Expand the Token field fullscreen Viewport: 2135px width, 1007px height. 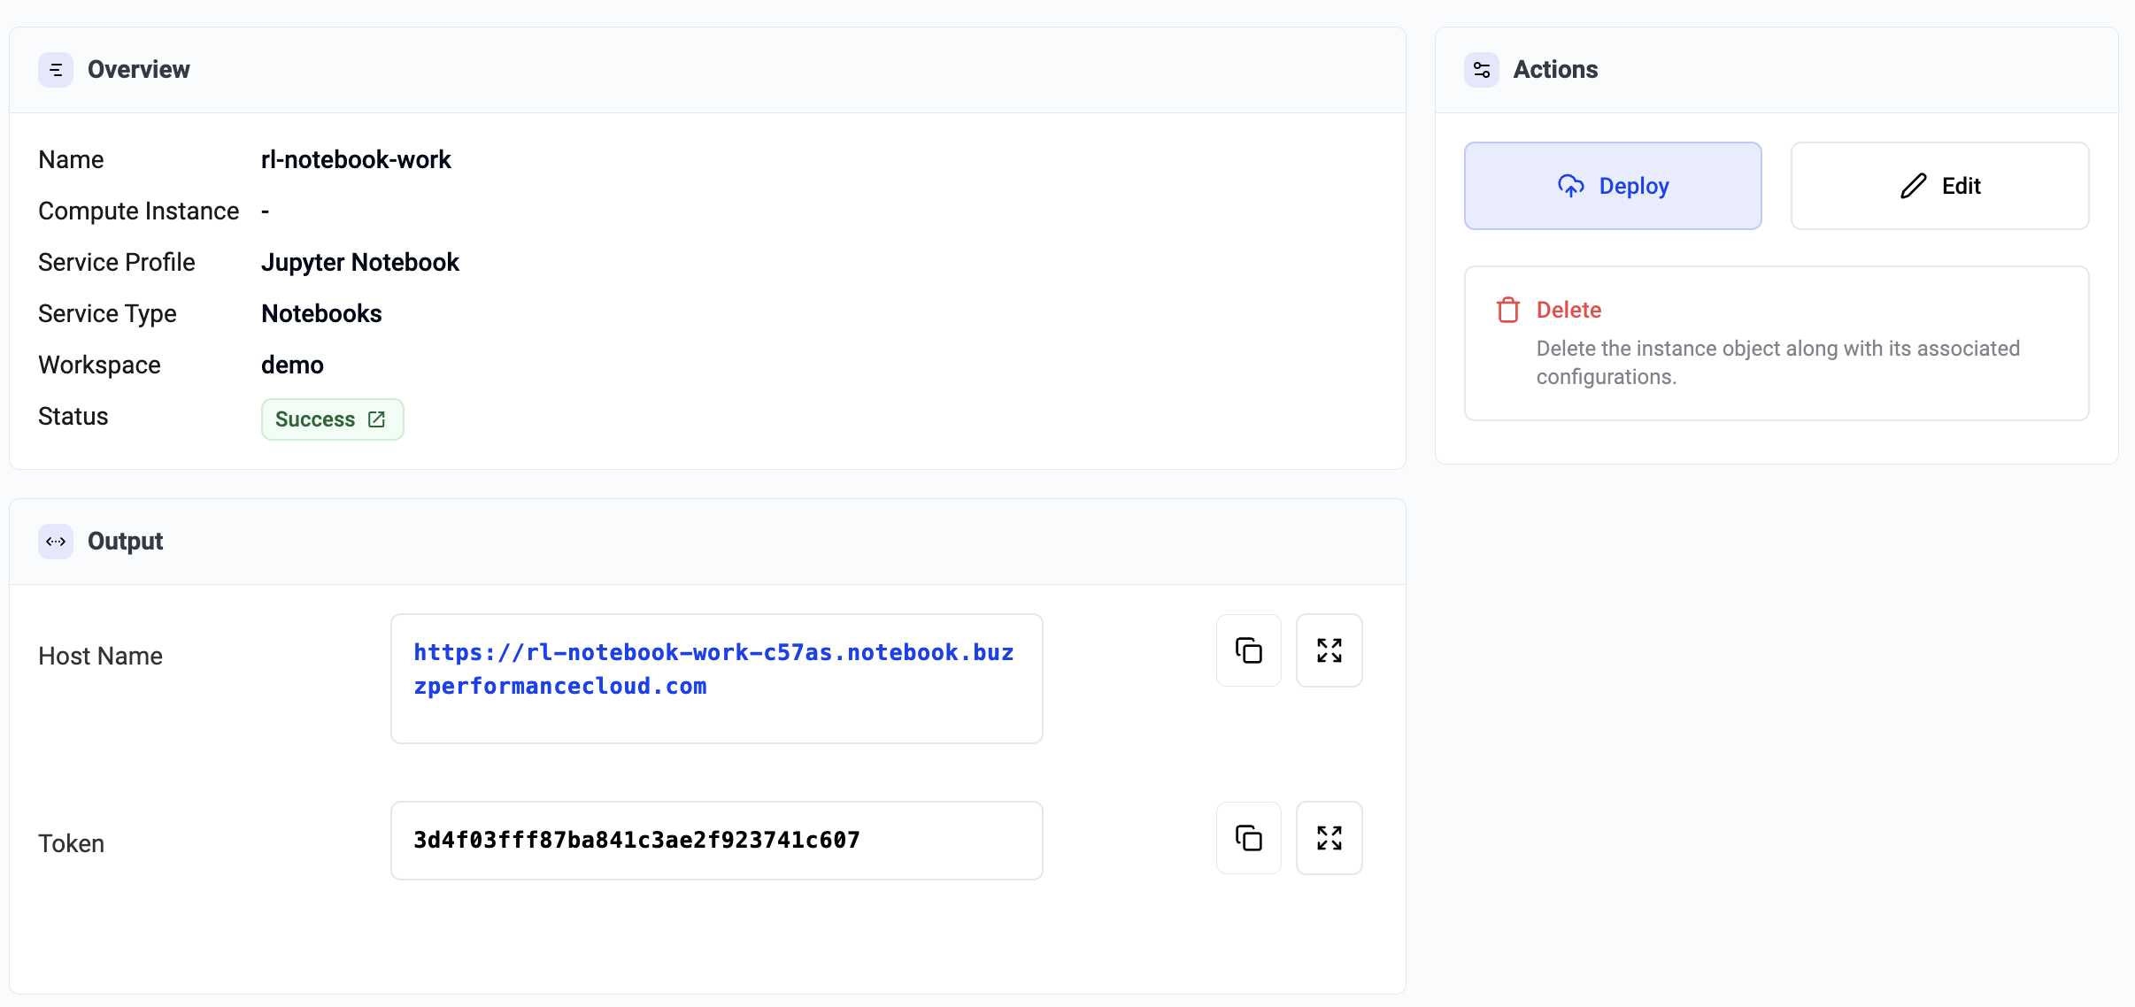(x=1329, y=838)
